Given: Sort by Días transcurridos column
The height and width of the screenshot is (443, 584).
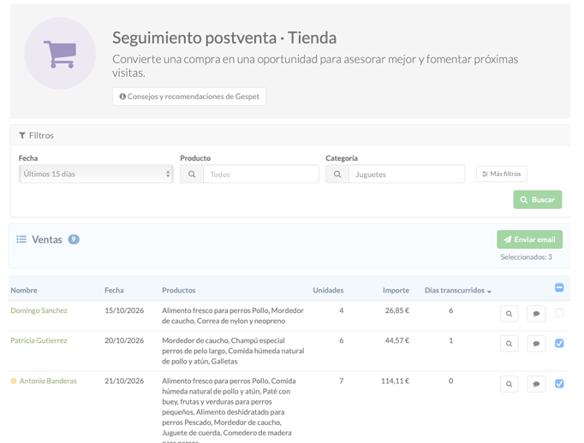Looking at the screenshot, I should [458, 290].
